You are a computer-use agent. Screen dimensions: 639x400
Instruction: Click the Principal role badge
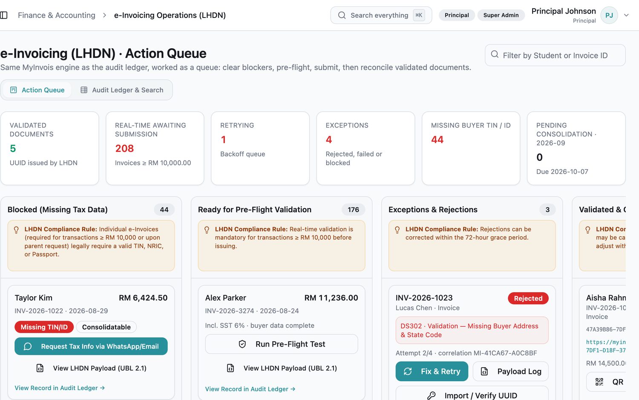click(457, 15)
